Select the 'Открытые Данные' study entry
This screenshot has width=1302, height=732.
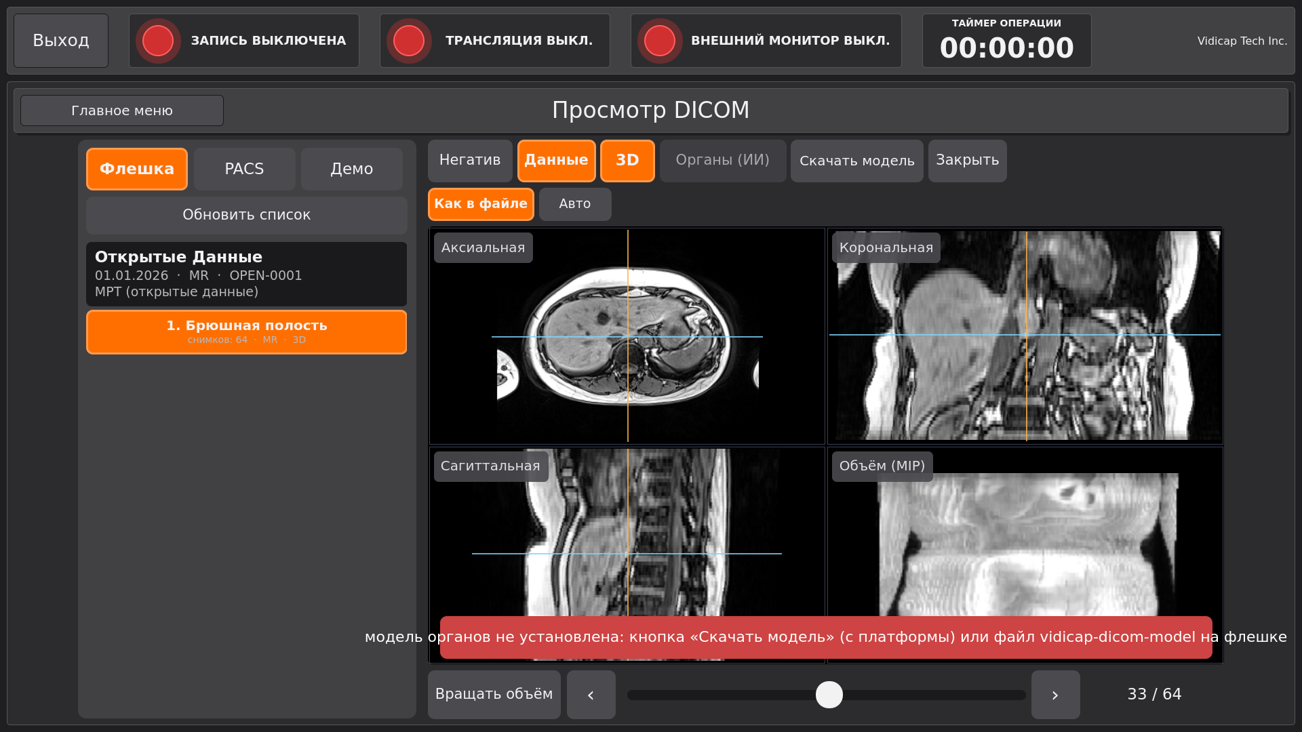[x=247, y=274]
